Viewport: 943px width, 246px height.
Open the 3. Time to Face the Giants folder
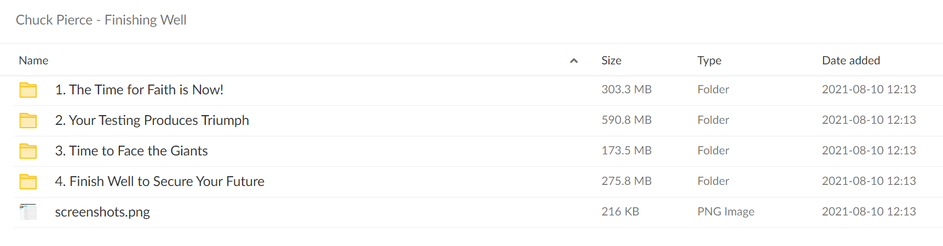tap(131, 151)
